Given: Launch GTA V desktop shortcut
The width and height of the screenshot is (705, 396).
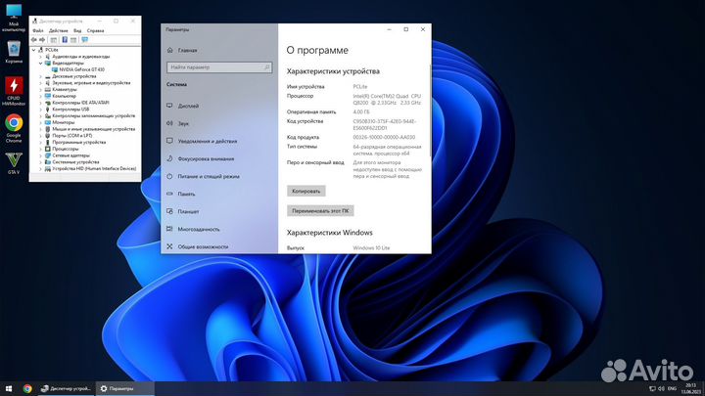Looking at the screenshot, I should click(14, 163).
